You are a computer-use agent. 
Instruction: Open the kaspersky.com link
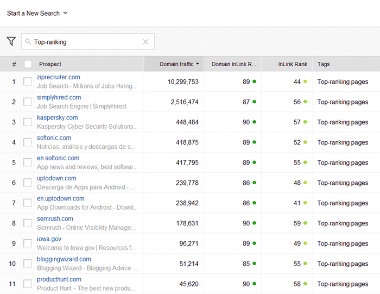click(57, 117)
